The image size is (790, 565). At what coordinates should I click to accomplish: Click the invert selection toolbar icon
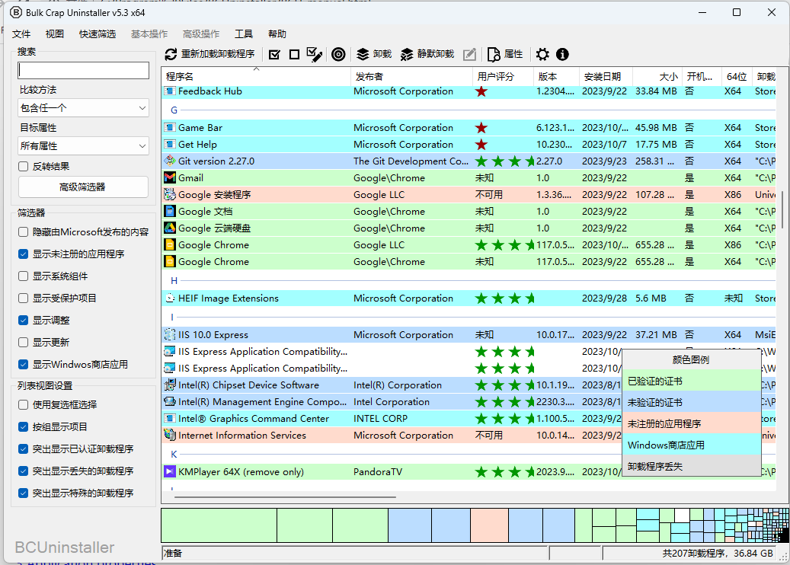(x=315, y=54)
